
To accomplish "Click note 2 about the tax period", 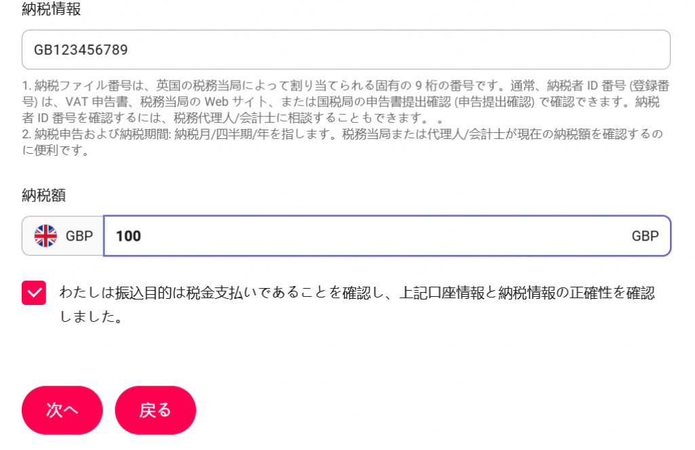I will (x=343, y=142).
